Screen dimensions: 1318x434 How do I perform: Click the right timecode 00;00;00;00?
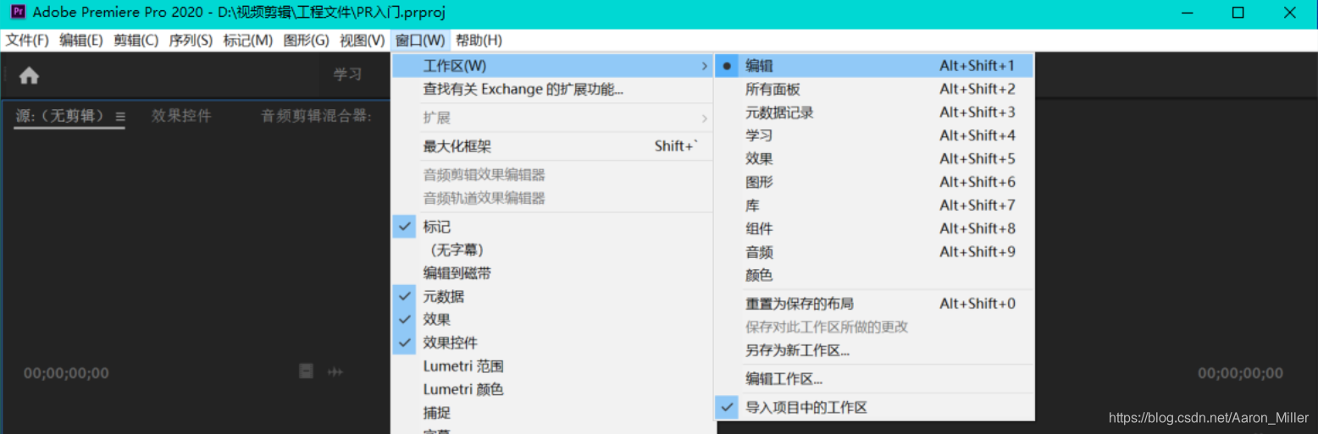click(1240, 373)
